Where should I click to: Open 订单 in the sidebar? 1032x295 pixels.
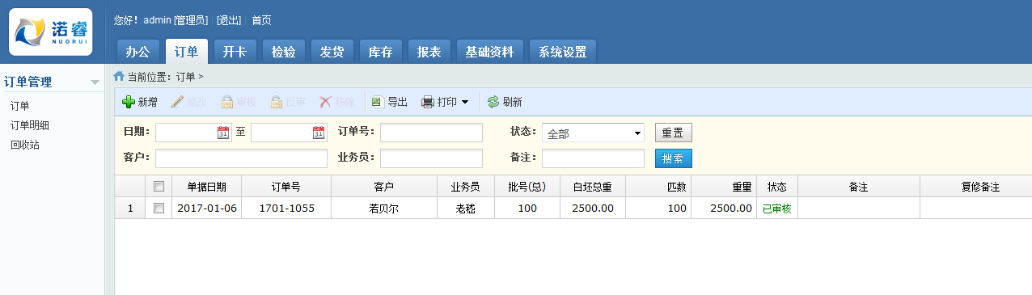pyautogui.click(x=20, y=106)
